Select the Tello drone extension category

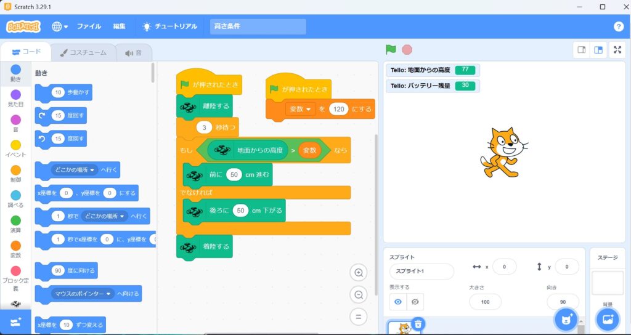(15, 304)
